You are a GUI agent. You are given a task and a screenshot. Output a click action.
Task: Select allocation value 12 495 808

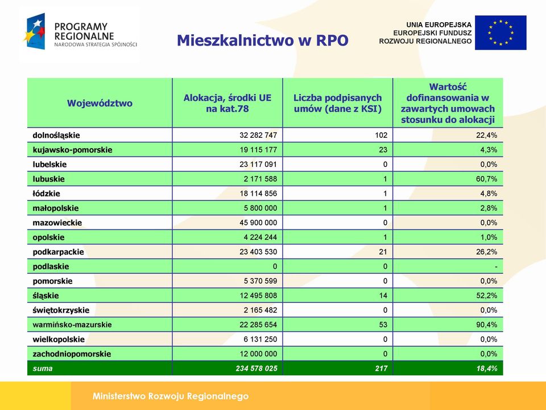258,296
